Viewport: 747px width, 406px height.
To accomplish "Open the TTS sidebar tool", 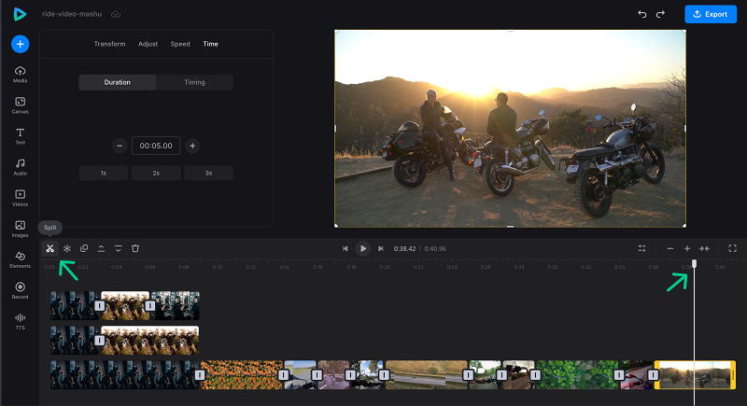I will point(20,321).
